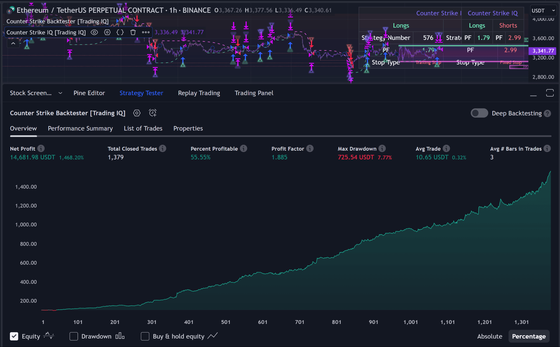Click the Shorts header in the strategy table

(x=508, y=25)
